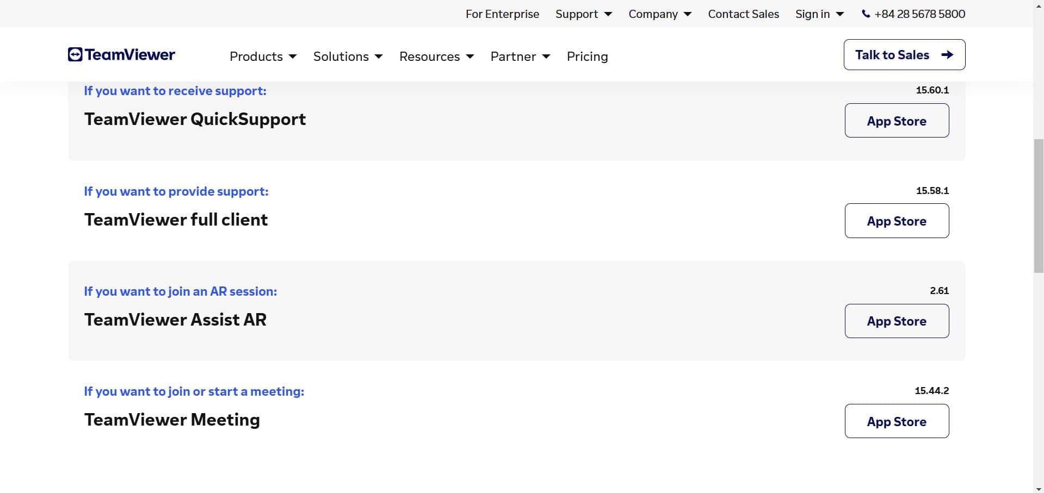The width and height of the screenshot is (1044, 493).
Task: Click the TeamViewer full client heading
Action: pyautogui.click(x=176, y=220)
